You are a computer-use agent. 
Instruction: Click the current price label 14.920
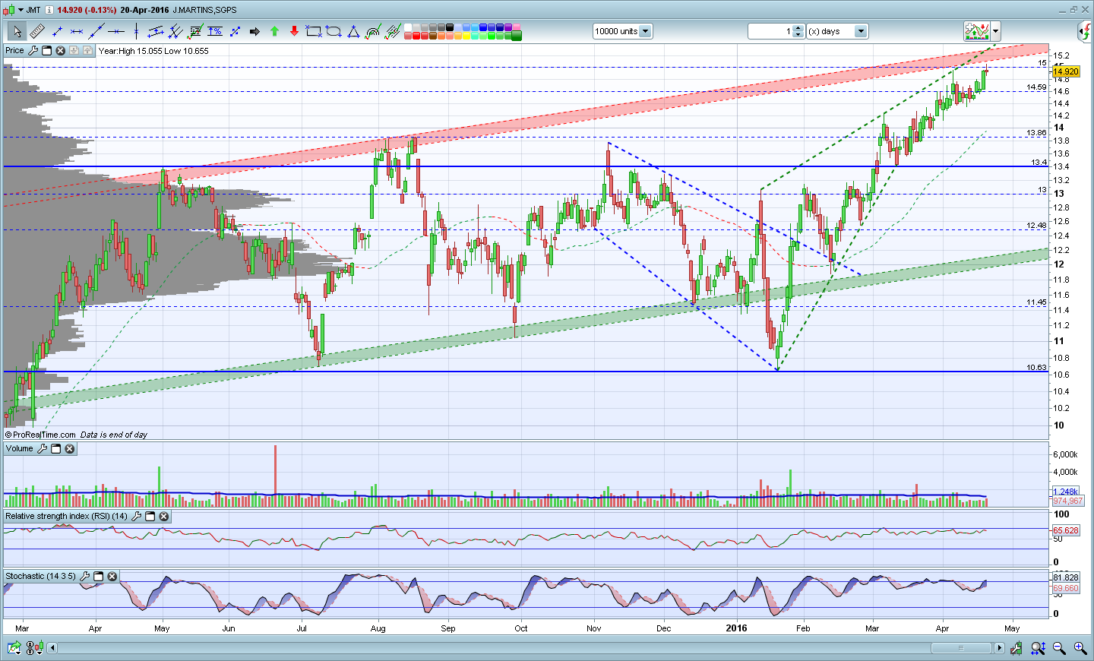point(1065,71)
